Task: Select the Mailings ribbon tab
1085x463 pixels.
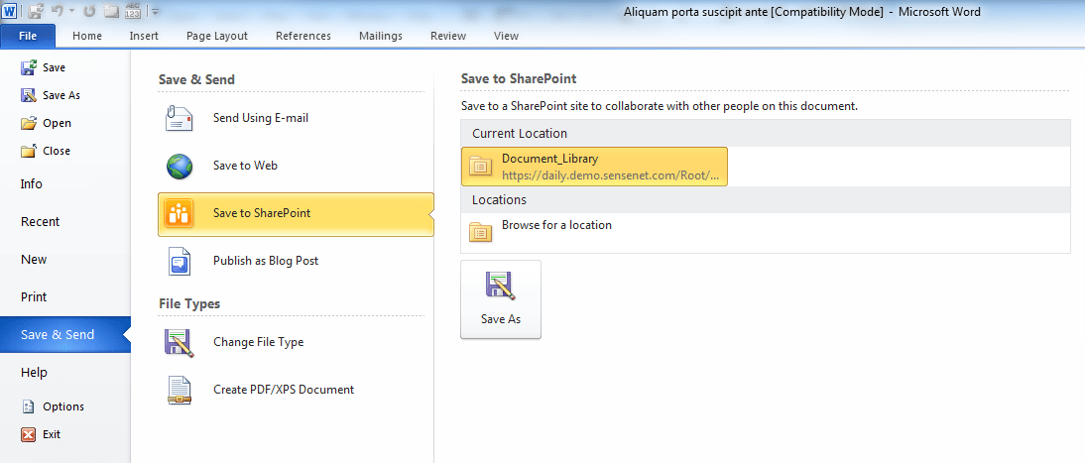Action: click(381, 36)
